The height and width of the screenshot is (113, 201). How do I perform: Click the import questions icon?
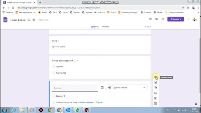(x=156, y=82)
